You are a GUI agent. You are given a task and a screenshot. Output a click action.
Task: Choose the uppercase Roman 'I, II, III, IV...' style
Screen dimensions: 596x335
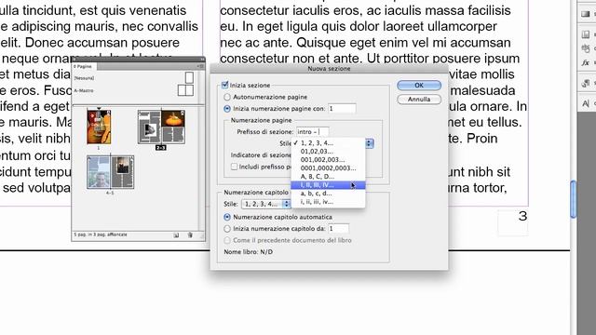point(328,185)
